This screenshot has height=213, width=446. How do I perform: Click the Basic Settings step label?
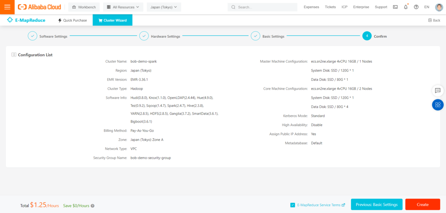click(273, 36)
